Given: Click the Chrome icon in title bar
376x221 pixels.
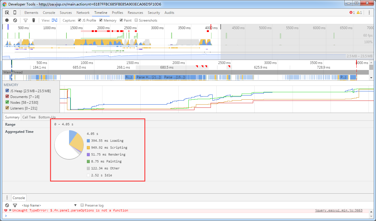Looking at the screenshot, I should [5, 4].
